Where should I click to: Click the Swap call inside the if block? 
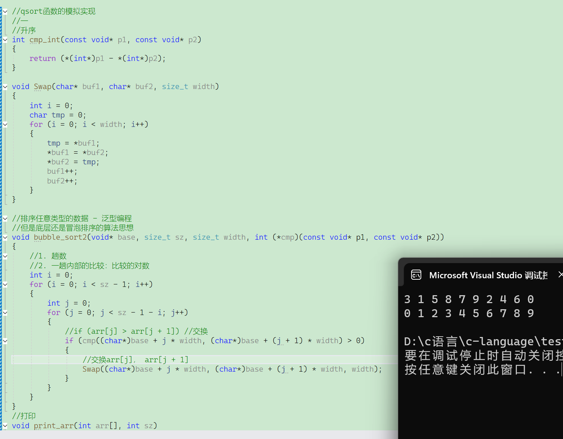click(x=232, y=369)
